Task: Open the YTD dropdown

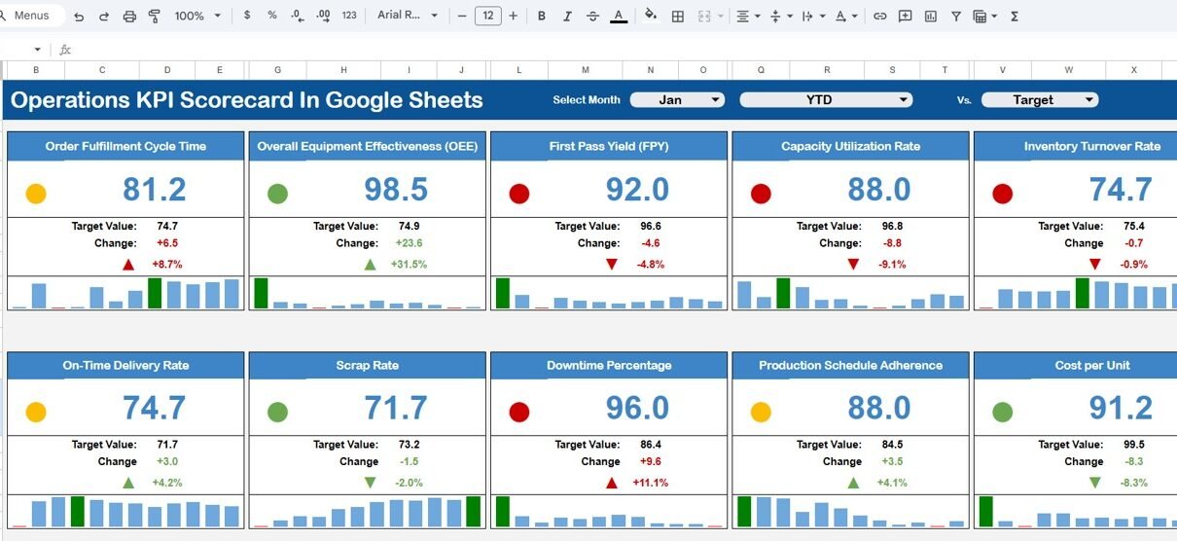Action: pyautogui.click(x=826, y=100)
